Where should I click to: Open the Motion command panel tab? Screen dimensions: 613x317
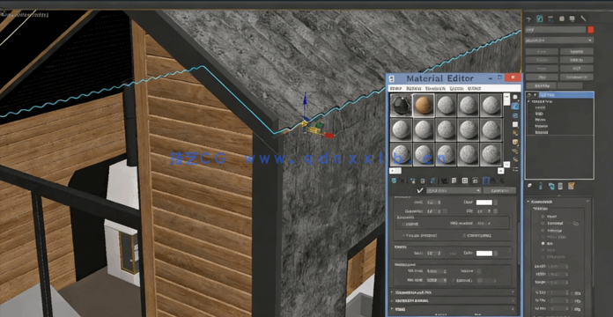[x=562, y=18]
